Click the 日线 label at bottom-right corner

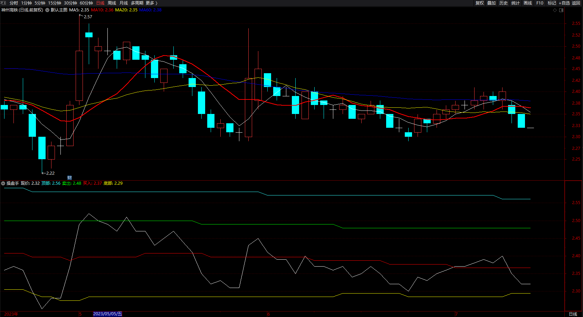tap(573, 314)
